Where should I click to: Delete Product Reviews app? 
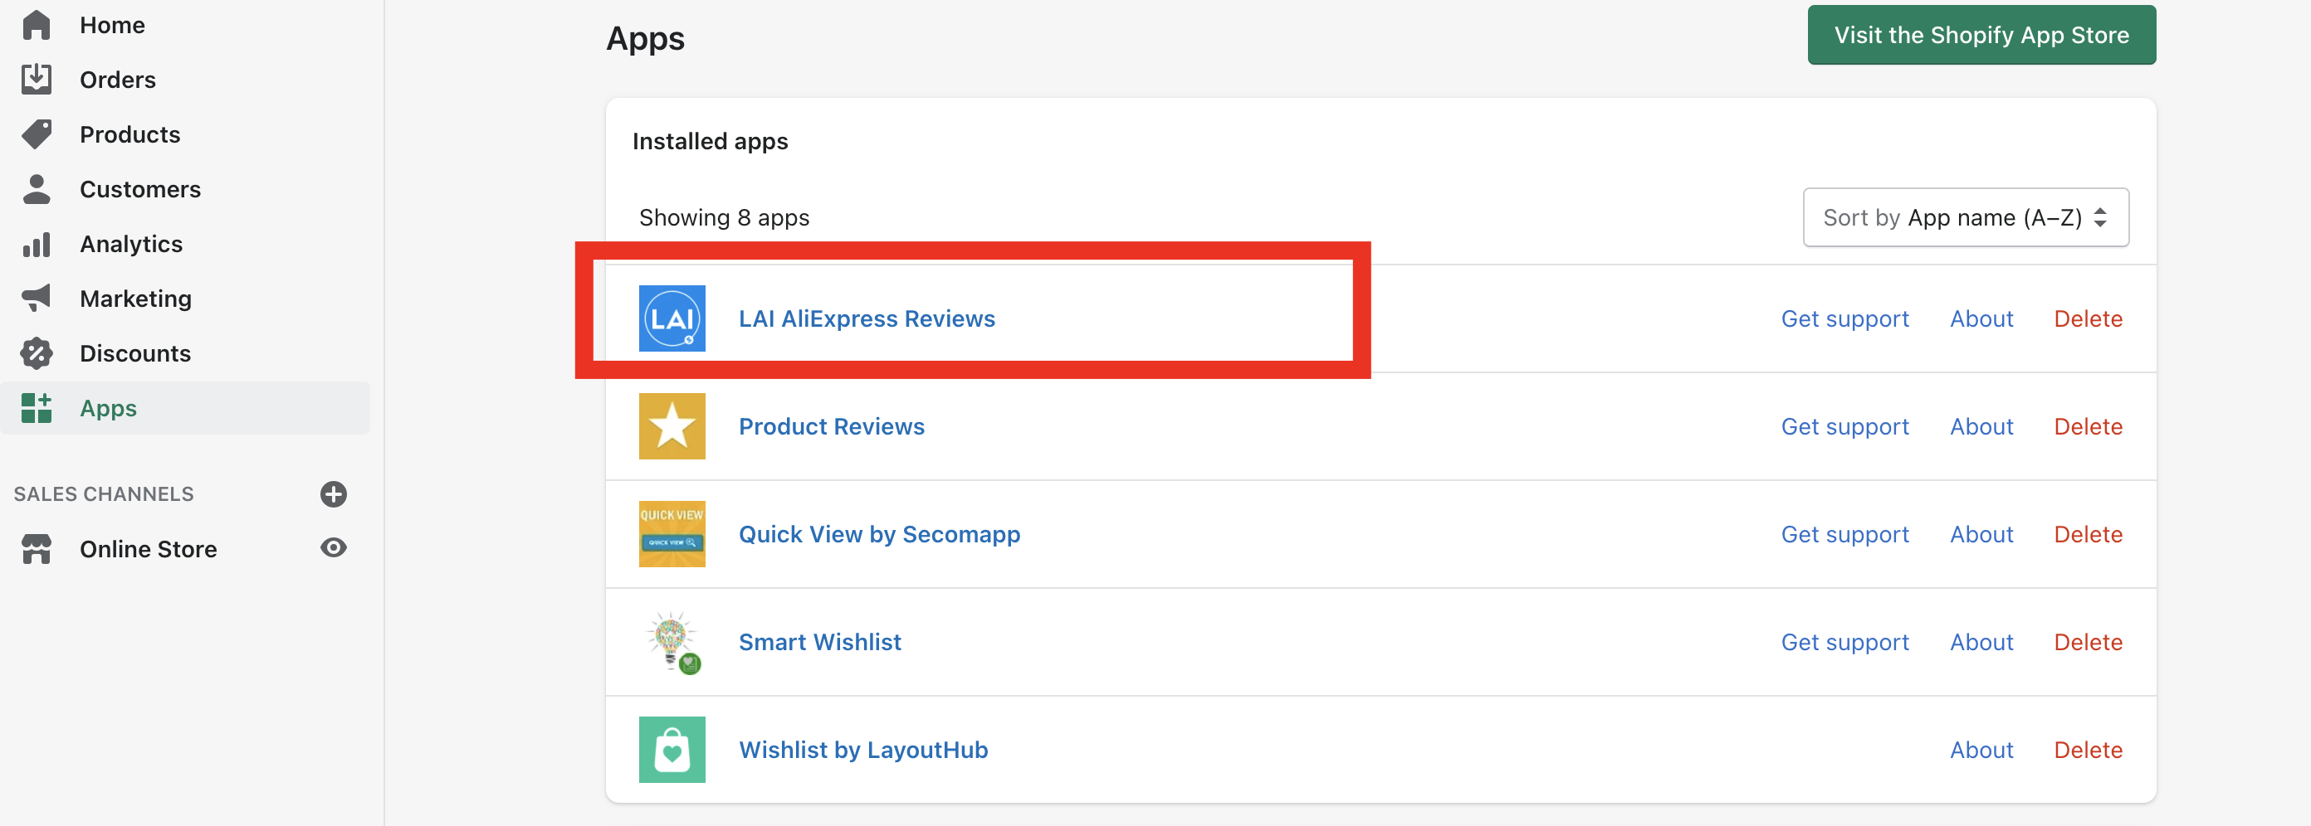(2088, 426)
